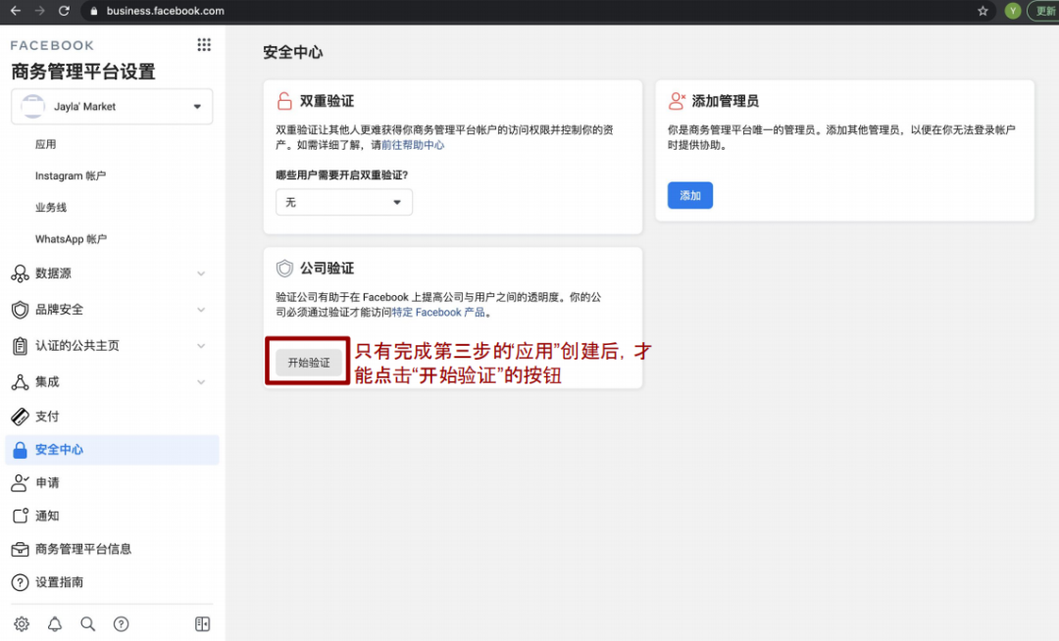Click the settings gear at bottom left
The height and width of the screenshot is (641, 1059).
(22, 623)
